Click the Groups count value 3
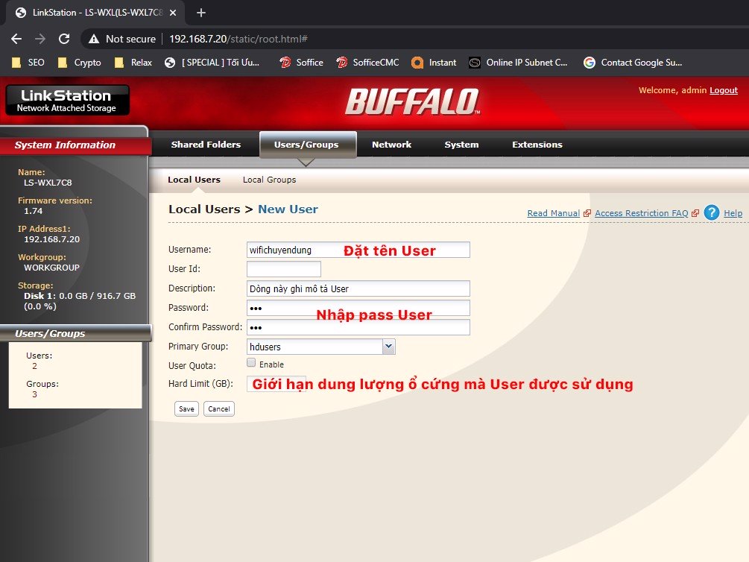 point(34,394)
